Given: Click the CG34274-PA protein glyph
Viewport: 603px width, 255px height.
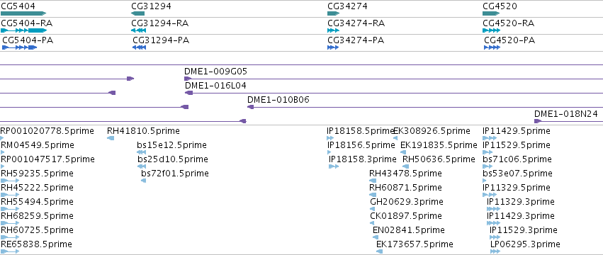Looking at the screenshot, I should [333, 47].
